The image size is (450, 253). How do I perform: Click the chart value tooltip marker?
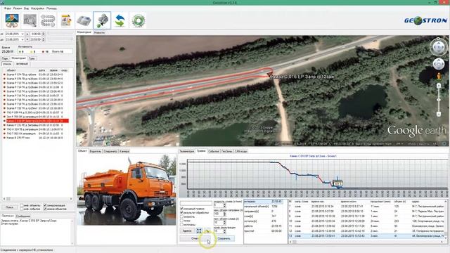[337, 183]
